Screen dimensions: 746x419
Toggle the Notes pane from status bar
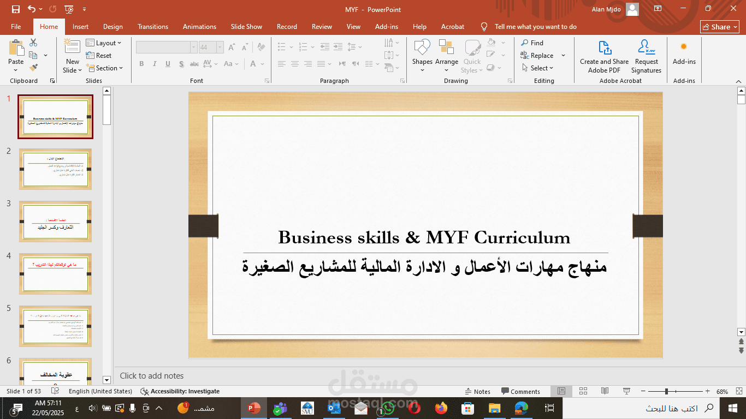tap(477, 391)
